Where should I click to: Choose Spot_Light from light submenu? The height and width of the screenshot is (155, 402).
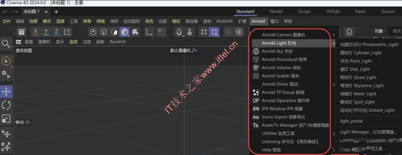point(357,102)
